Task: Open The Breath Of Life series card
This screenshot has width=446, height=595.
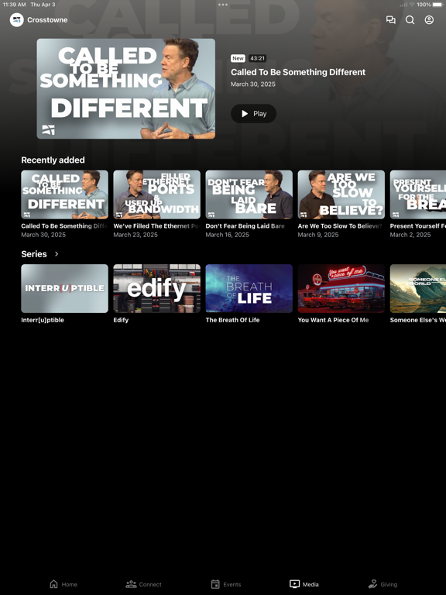Action: (249, 288)
